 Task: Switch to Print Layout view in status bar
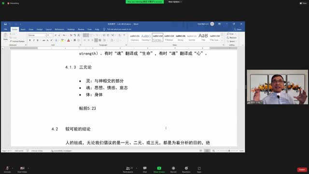pyautogui.click(x=207, y=151)
